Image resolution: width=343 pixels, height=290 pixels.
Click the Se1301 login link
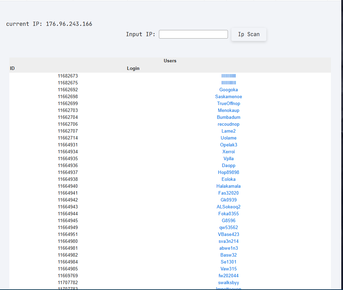pos(229,262)
